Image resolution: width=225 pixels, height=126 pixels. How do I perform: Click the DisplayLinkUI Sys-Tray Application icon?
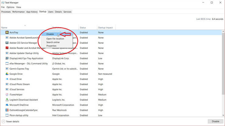point(7,58)
